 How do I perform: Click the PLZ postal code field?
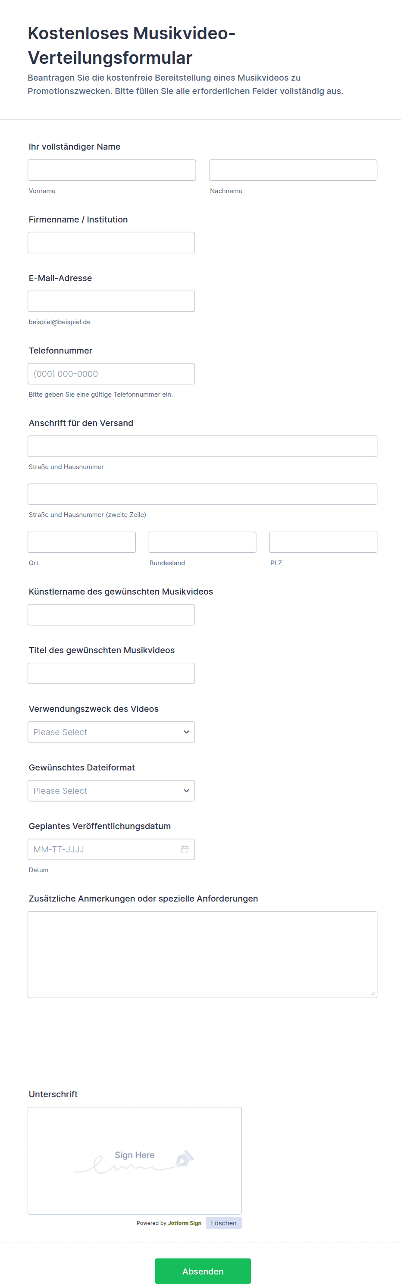point(323,542)
